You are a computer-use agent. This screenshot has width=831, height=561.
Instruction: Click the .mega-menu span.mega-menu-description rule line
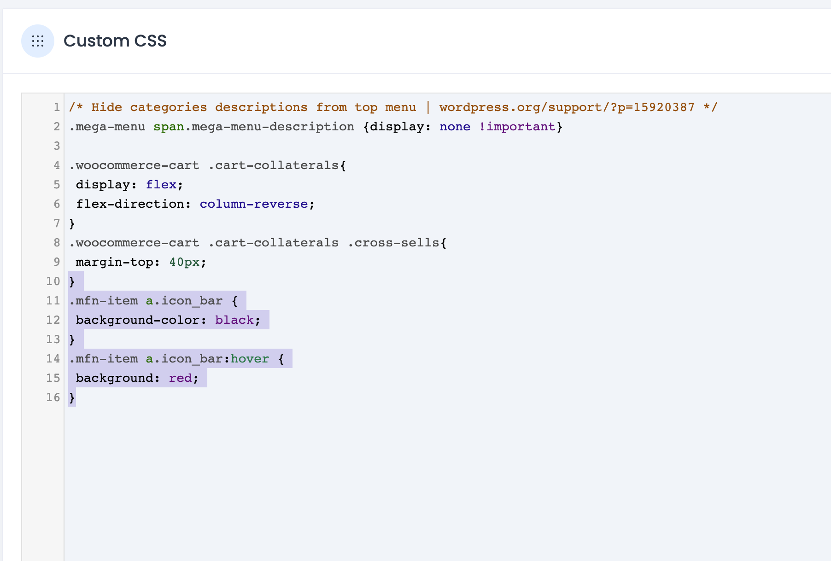(316, 127)
